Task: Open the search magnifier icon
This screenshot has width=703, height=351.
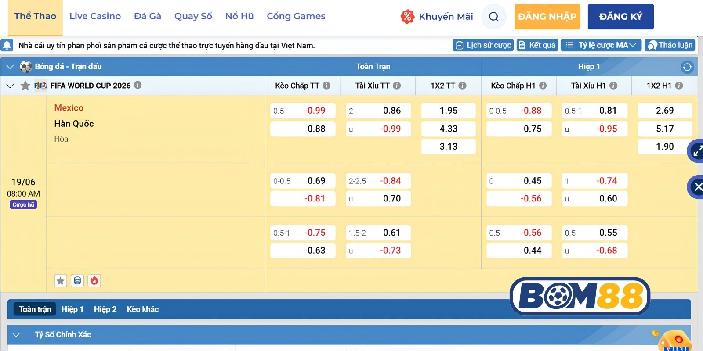Action: tap(494, 17)
